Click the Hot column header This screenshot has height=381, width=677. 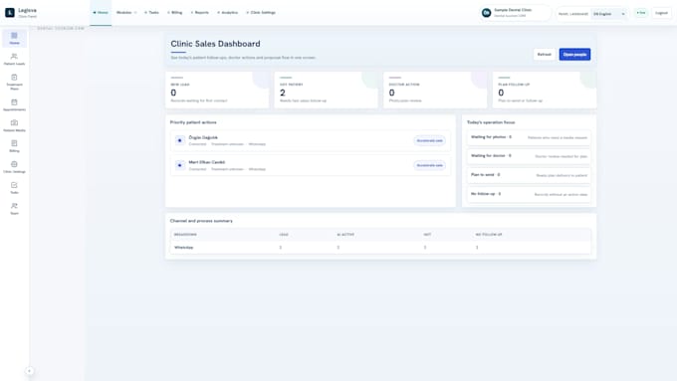coord(427,235)
